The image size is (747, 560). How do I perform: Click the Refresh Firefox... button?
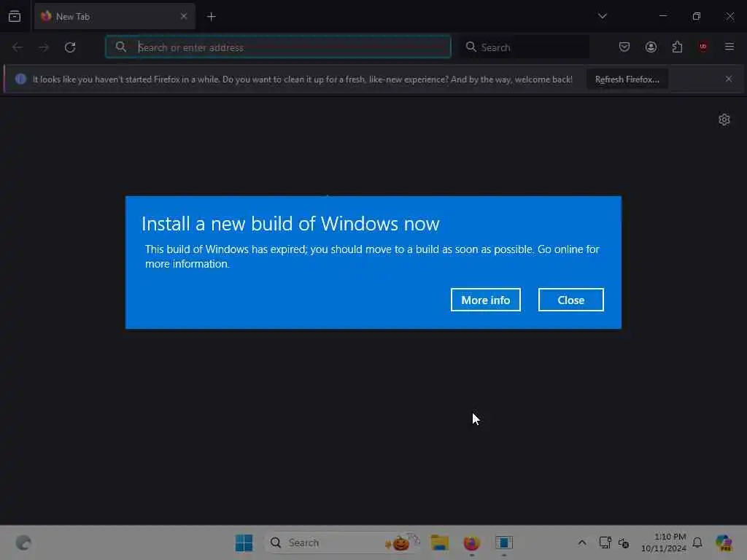[627, 79]
